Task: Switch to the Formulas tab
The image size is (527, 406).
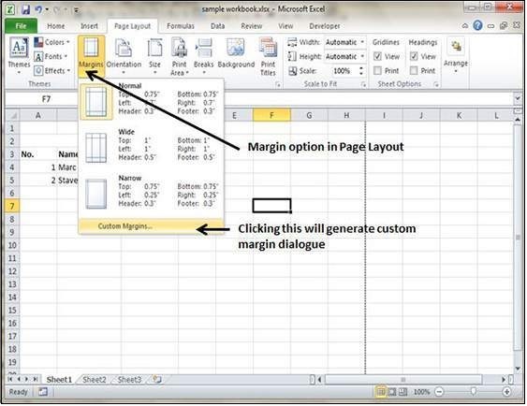Action: coord(181,26)
